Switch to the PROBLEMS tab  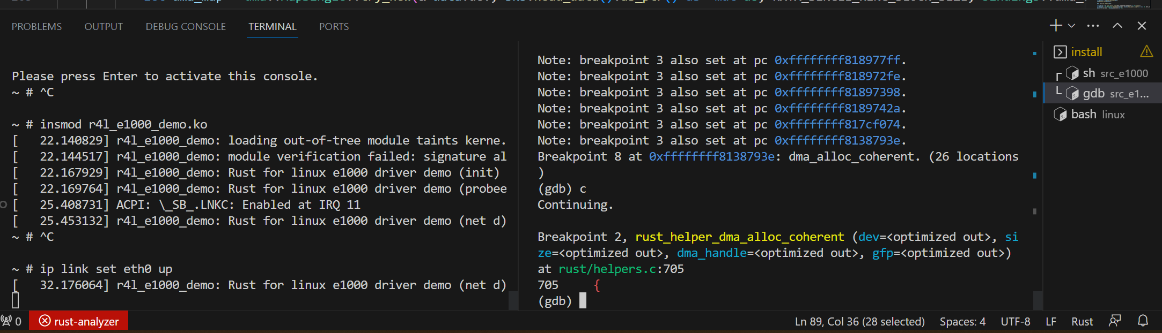click(36, 27)
